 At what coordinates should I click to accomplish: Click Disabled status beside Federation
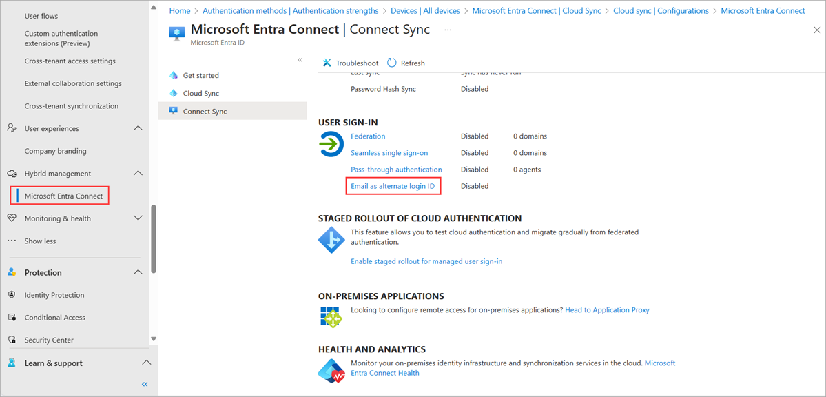tap(475, 136)
